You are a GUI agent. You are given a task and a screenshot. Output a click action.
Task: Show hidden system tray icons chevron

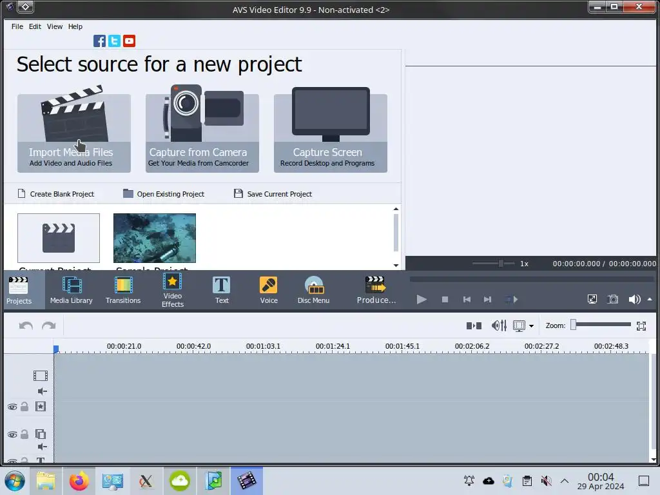tap(565, 481)
